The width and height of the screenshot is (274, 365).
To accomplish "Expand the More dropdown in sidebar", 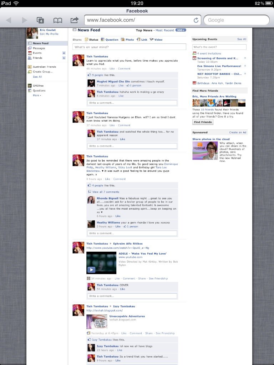I will pos(37,96).
